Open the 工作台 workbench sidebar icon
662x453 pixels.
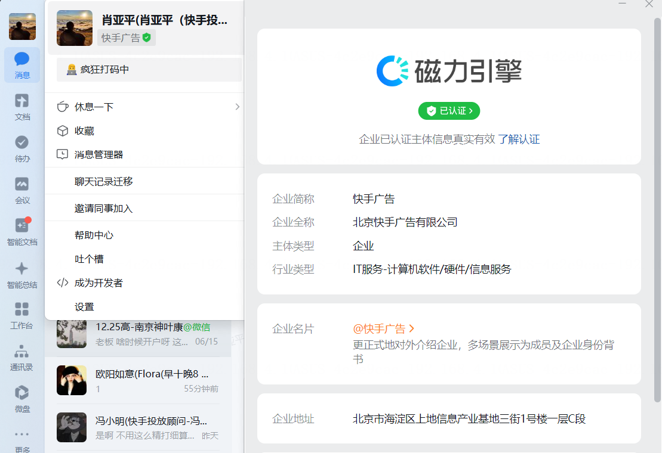[x=22, y=315]
